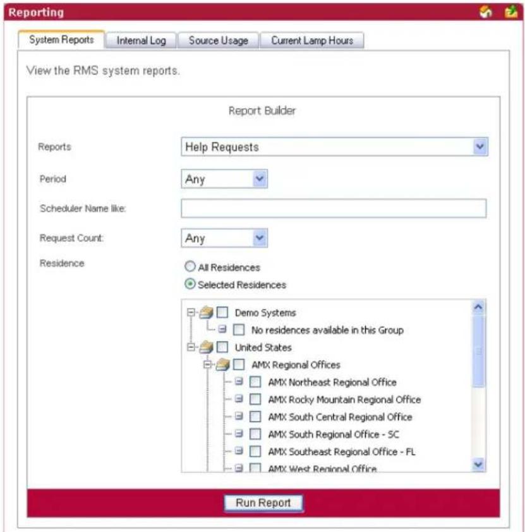The image size is (525, 532).
Task: Collapse the AMX Regional Offices tree node
Action: (208, 365)
